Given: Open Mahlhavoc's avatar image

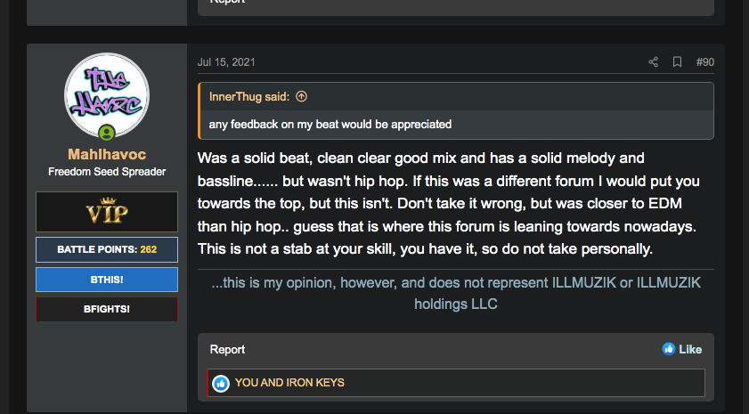Looking at the screenshot, I should (x=107, y=95).
